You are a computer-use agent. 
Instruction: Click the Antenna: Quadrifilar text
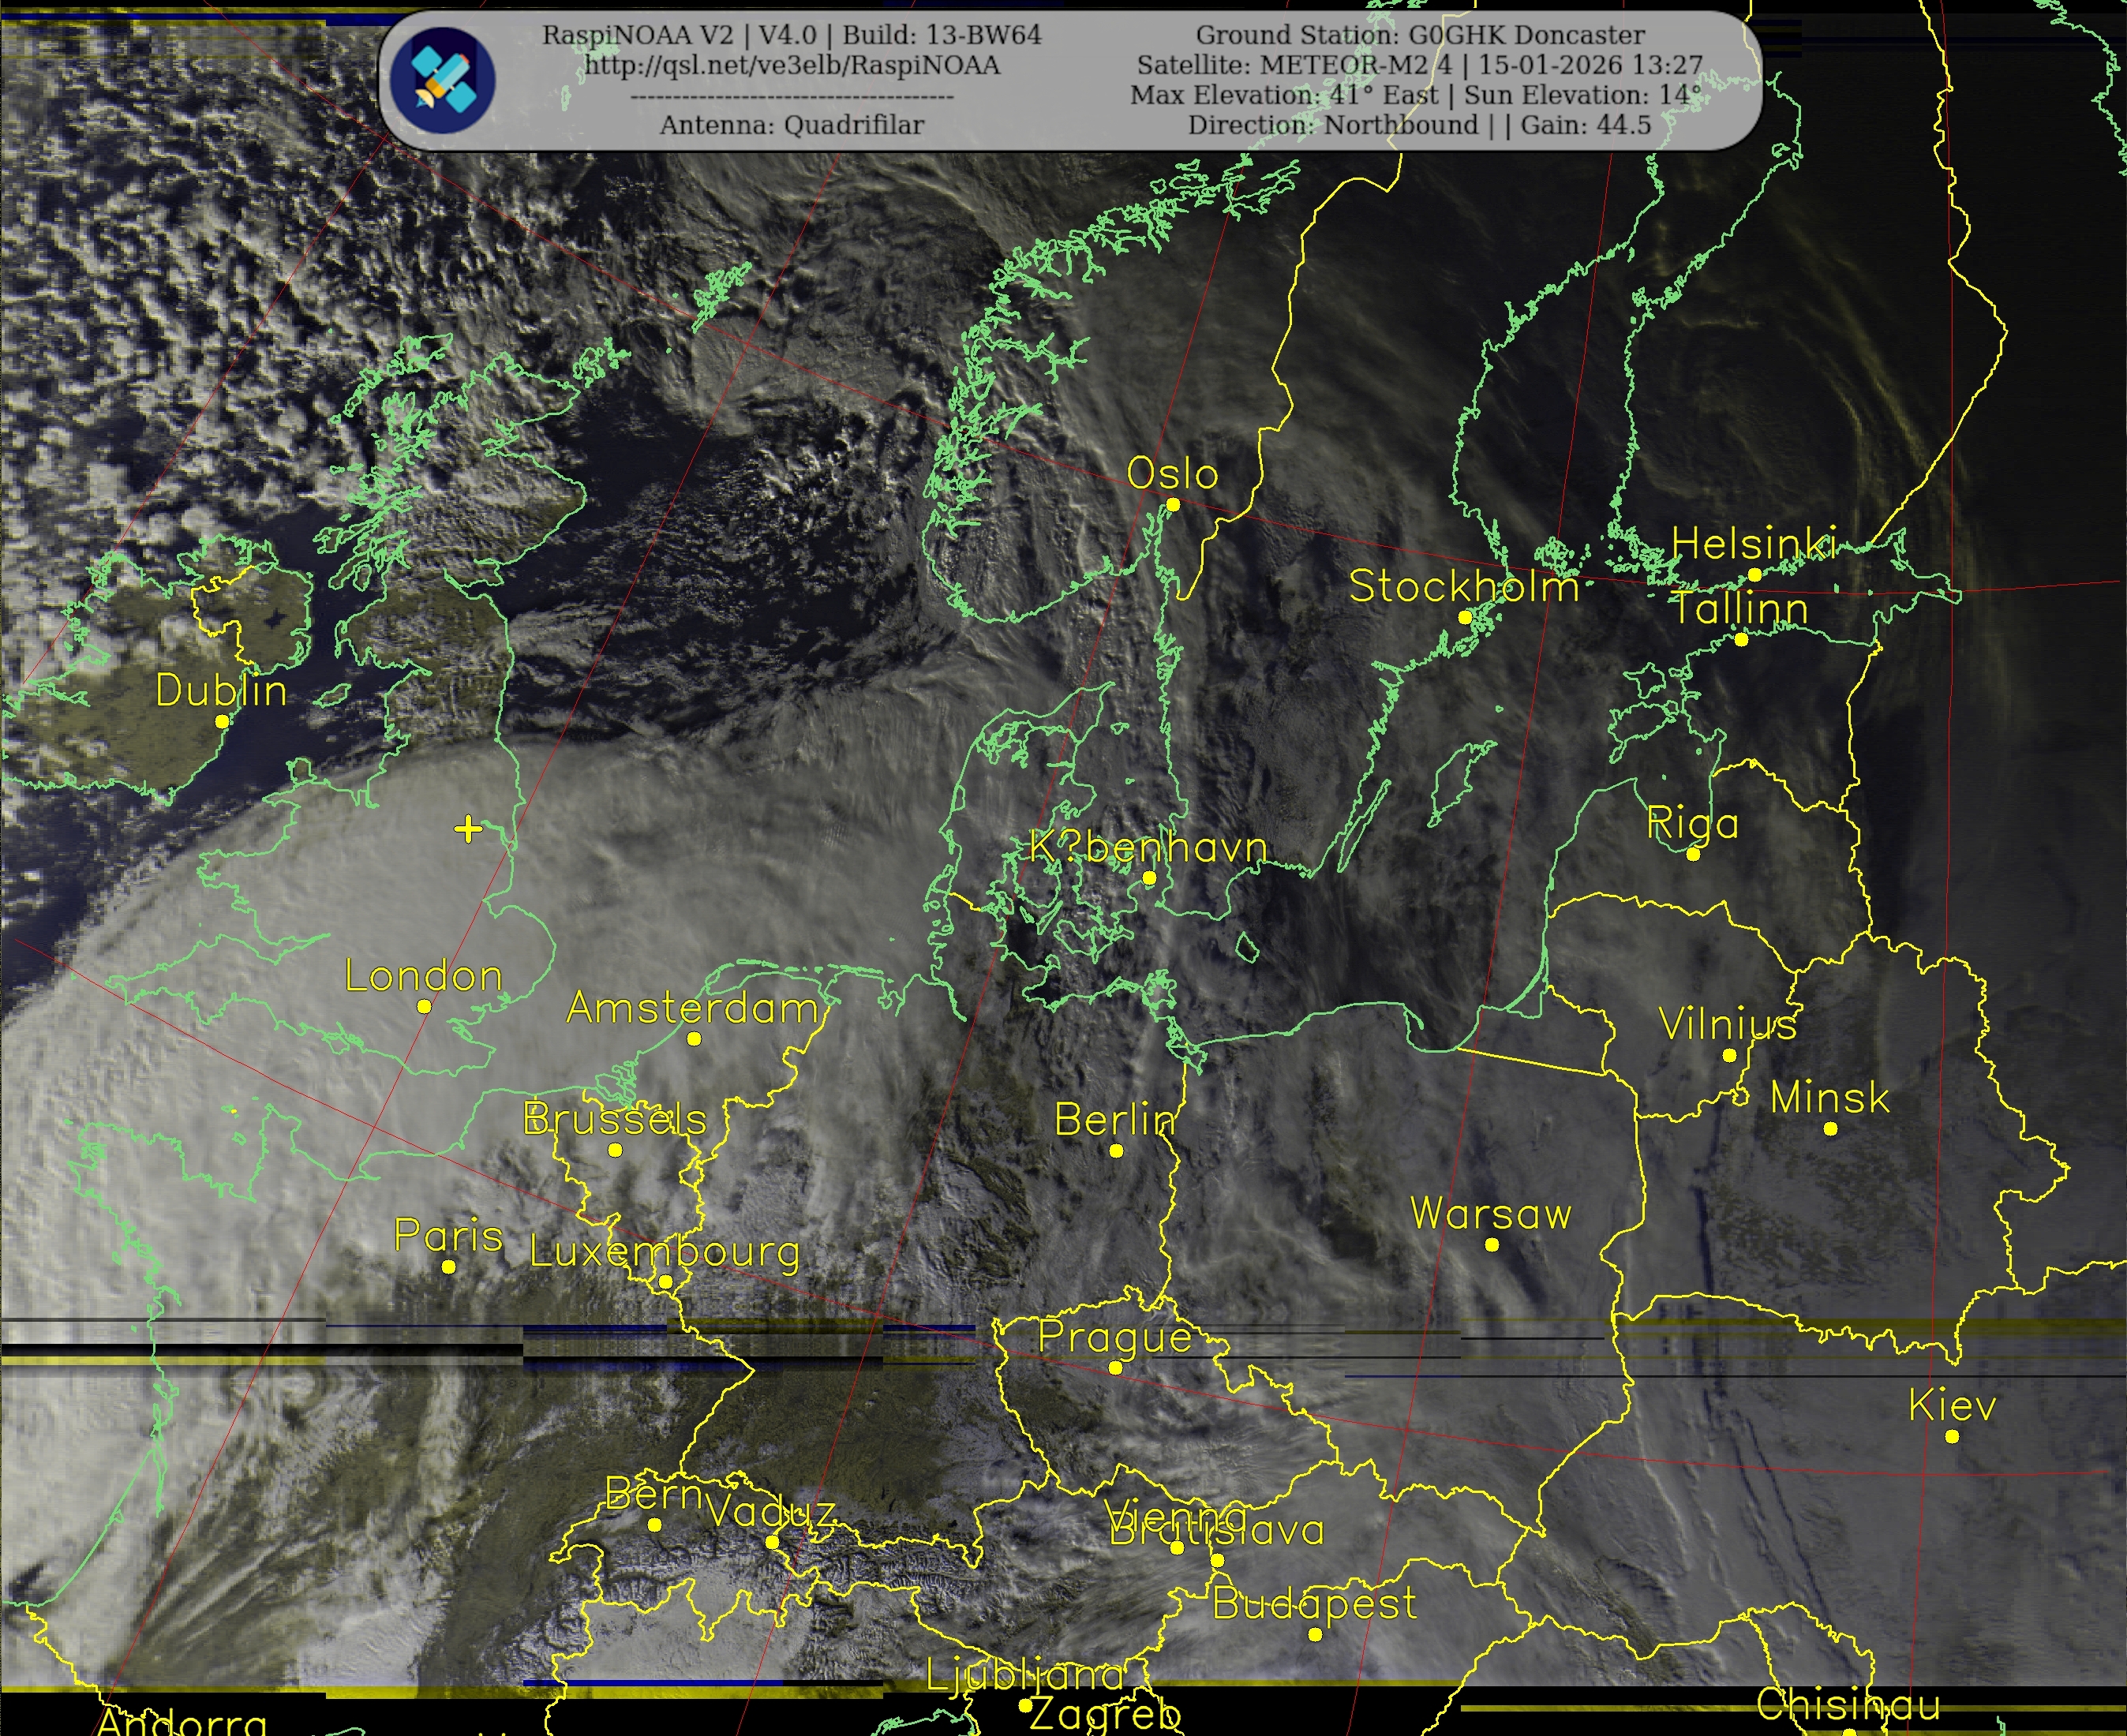(x=792, y=125)
